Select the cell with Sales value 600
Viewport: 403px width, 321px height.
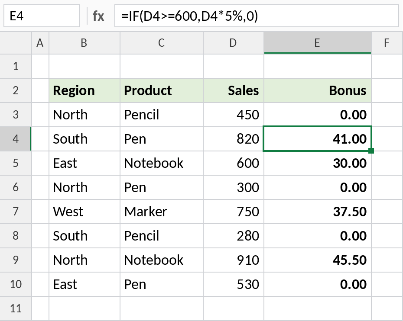tap(234, 163)
